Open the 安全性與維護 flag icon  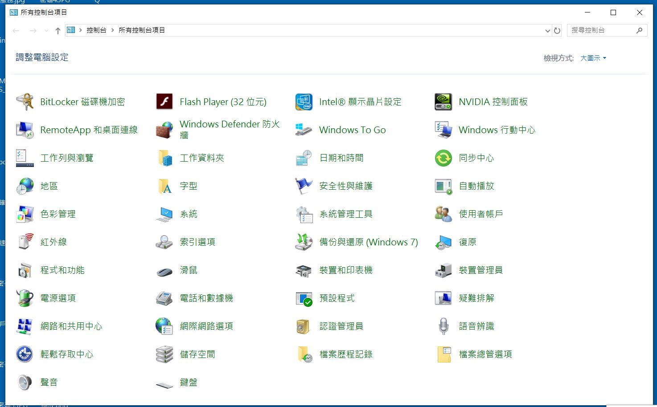[304, 186]
